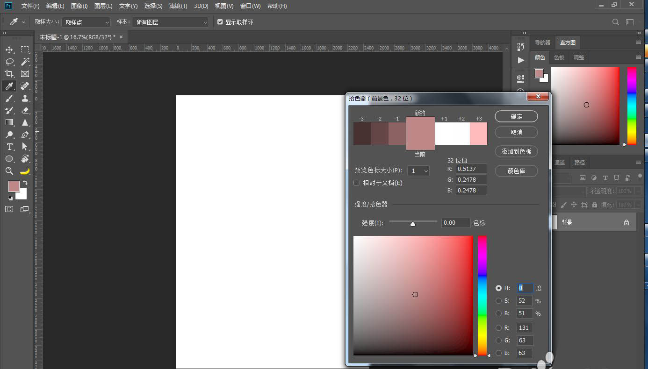This screenshot has height=369, width=648.
Task: Select the Move tool
Action: tap(9, 50)
